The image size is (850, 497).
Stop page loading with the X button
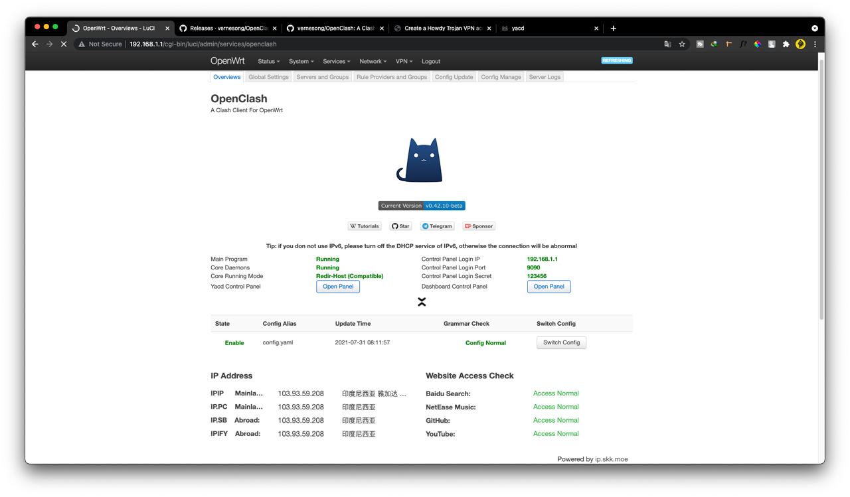[x=64, y=44]
